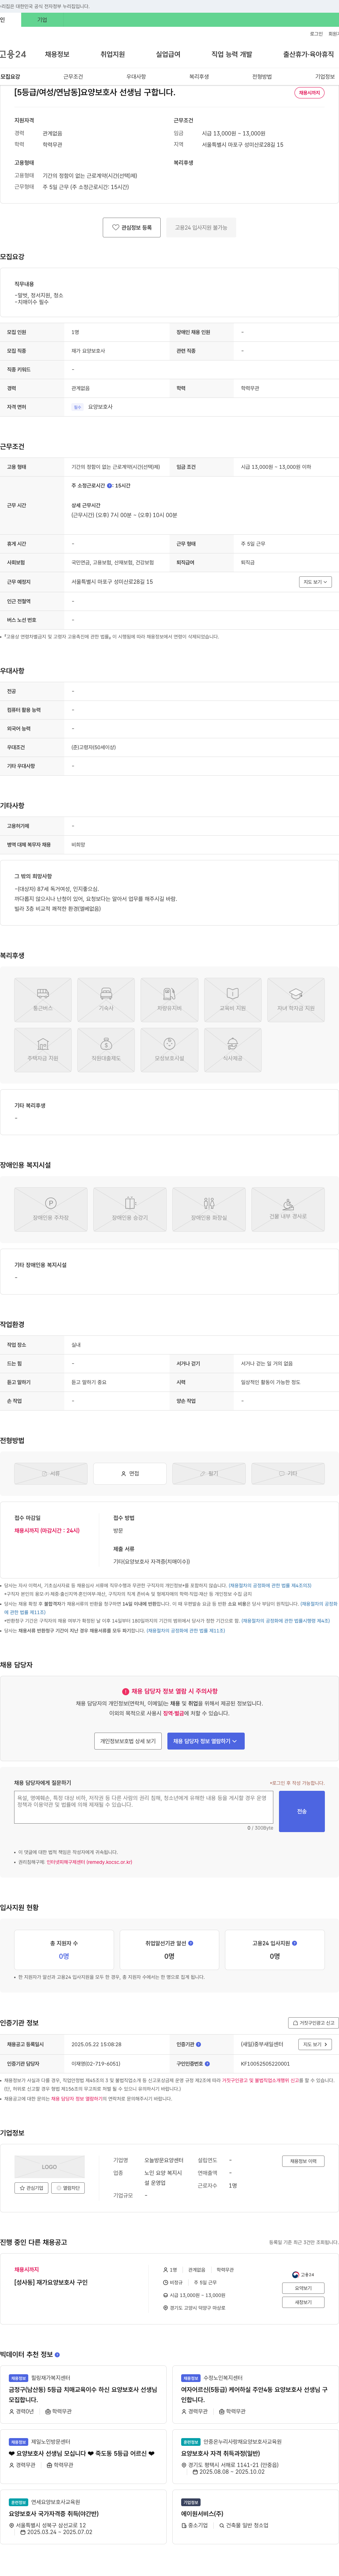Viewport: 339px width, 2576px height.
Task: Click the 로그인 link at top
Action: pyautogui.click(x=316, y=34)
